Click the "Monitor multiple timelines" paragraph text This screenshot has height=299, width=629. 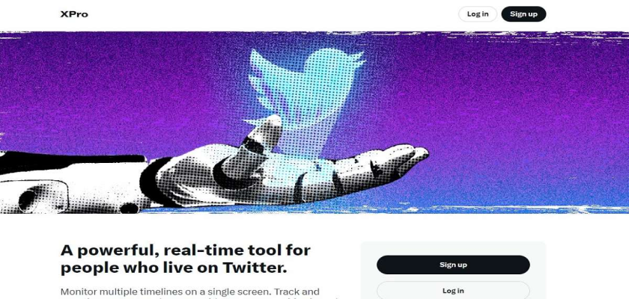189,292
